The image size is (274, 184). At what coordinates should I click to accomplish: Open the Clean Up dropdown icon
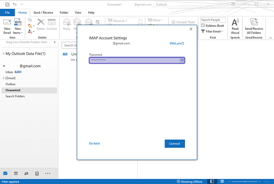pos(31,26)
